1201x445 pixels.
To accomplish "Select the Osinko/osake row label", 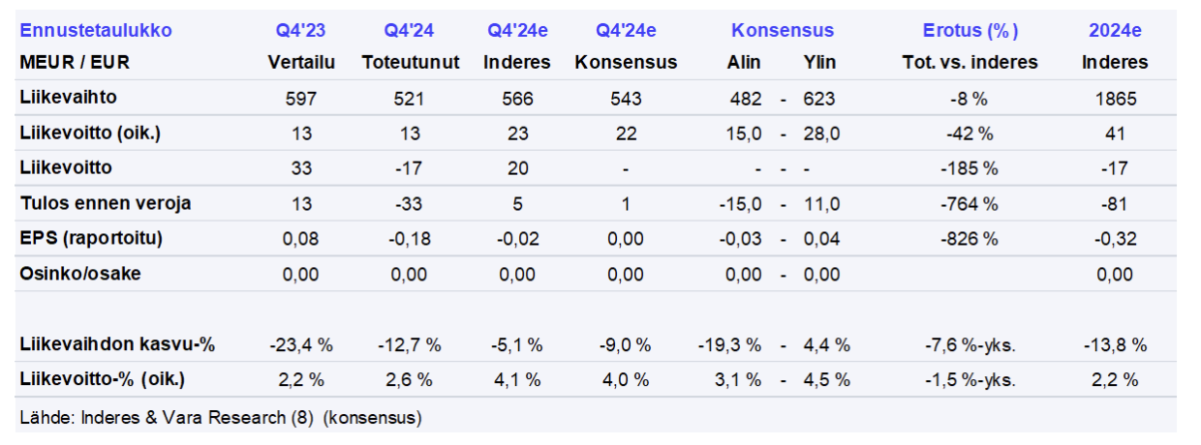I will coord(80,274).
